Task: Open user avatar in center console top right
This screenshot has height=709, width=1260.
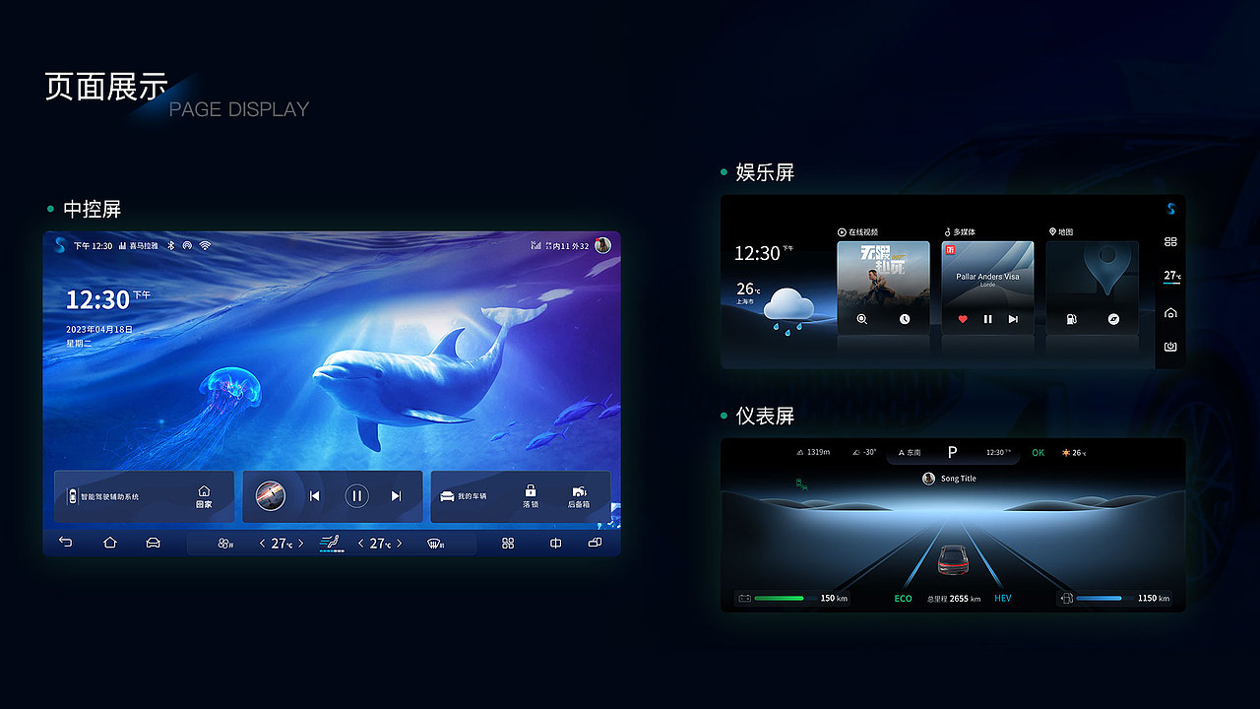Action: coord(602,245)
